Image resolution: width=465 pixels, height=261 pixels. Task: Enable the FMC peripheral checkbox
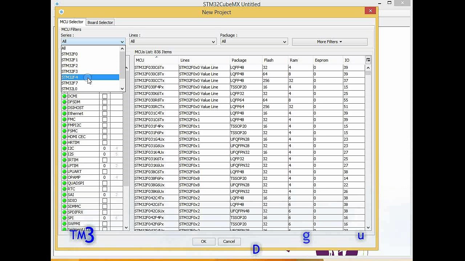point(105,119)
